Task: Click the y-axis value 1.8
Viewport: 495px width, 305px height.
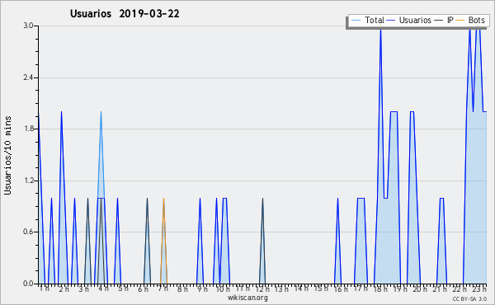Action: tap(28, 129)
